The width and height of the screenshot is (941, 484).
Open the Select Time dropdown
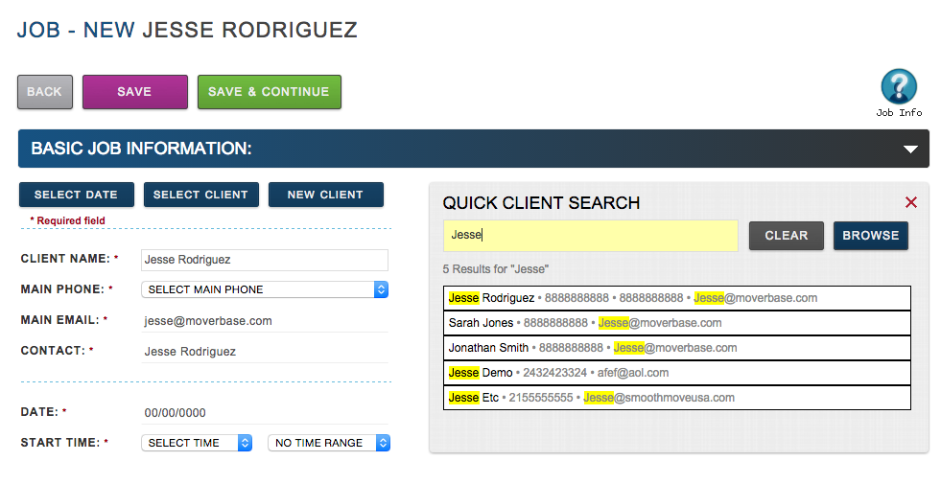197,443
